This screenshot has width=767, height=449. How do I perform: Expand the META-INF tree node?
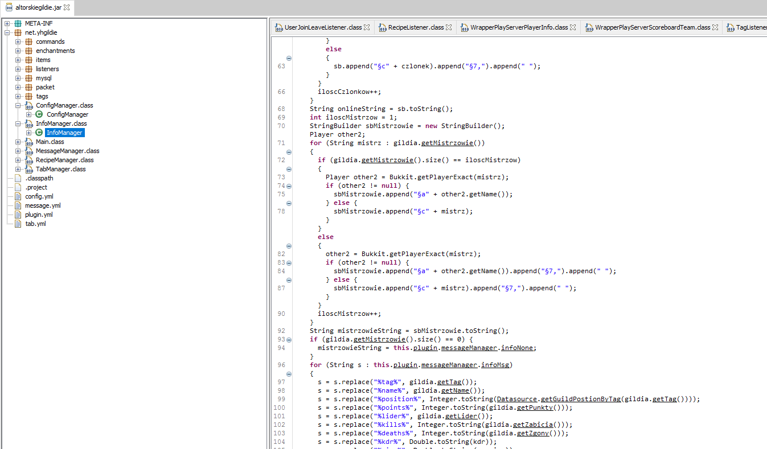tap(7, 23)
